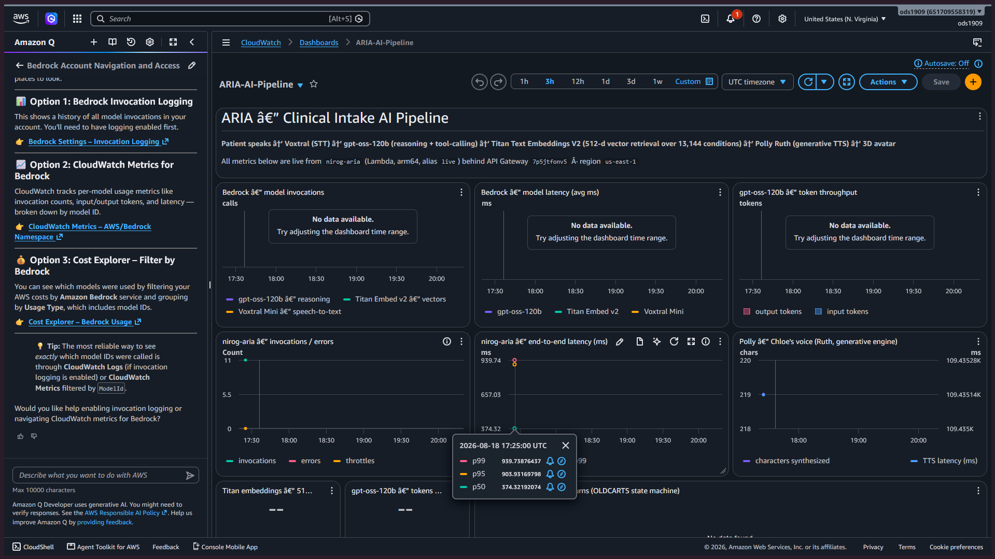Open the notifications bell
The width and height of the screenshot is (995, 559).
pyautogui.click(x=731, y=19)
